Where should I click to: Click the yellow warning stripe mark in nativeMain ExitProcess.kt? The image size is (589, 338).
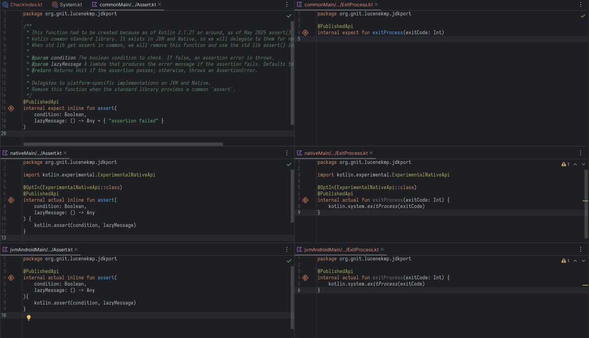click(x=585, y=201)
